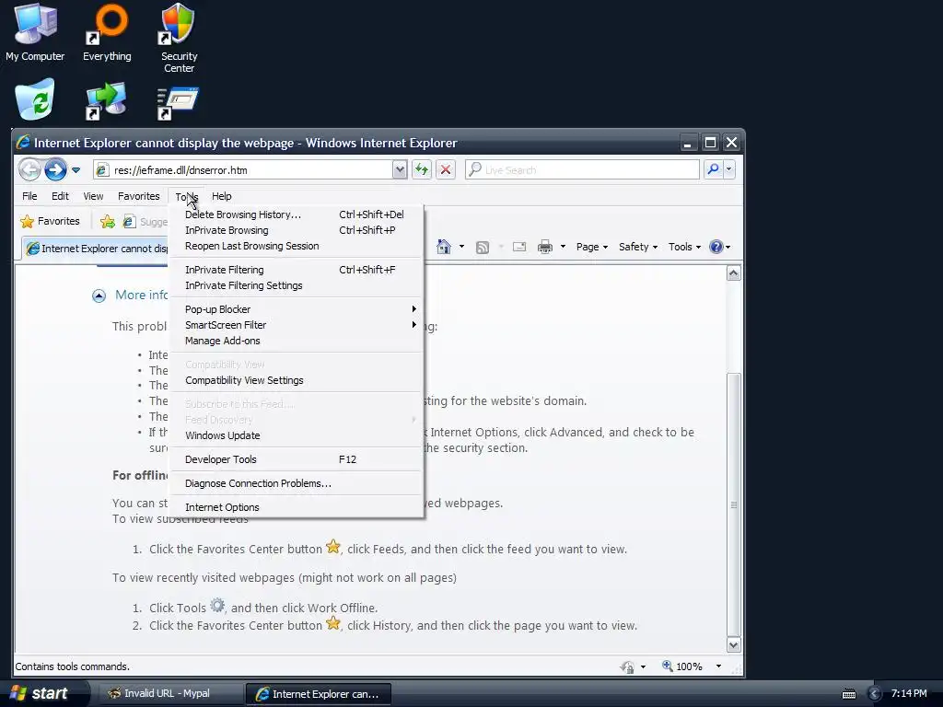Viewport: 943px width, 707px height.
Task: Expand the zoom level dropdown arrow
Action: 718,666
